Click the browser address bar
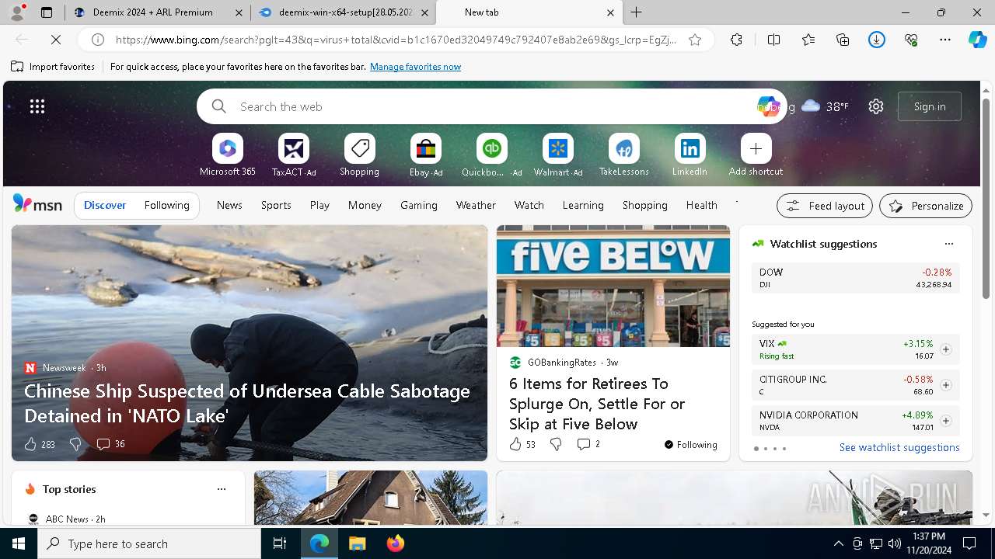The image size is (995, 559). [x=396, y=39]
